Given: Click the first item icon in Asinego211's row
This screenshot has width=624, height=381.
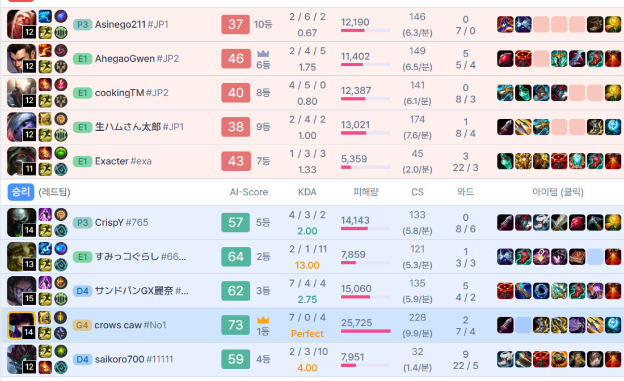Looking at the screenshot, I should point(505,24).
